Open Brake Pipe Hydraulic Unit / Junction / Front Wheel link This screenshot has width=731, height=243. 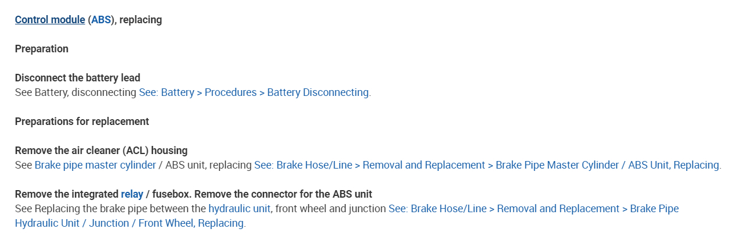533,209
